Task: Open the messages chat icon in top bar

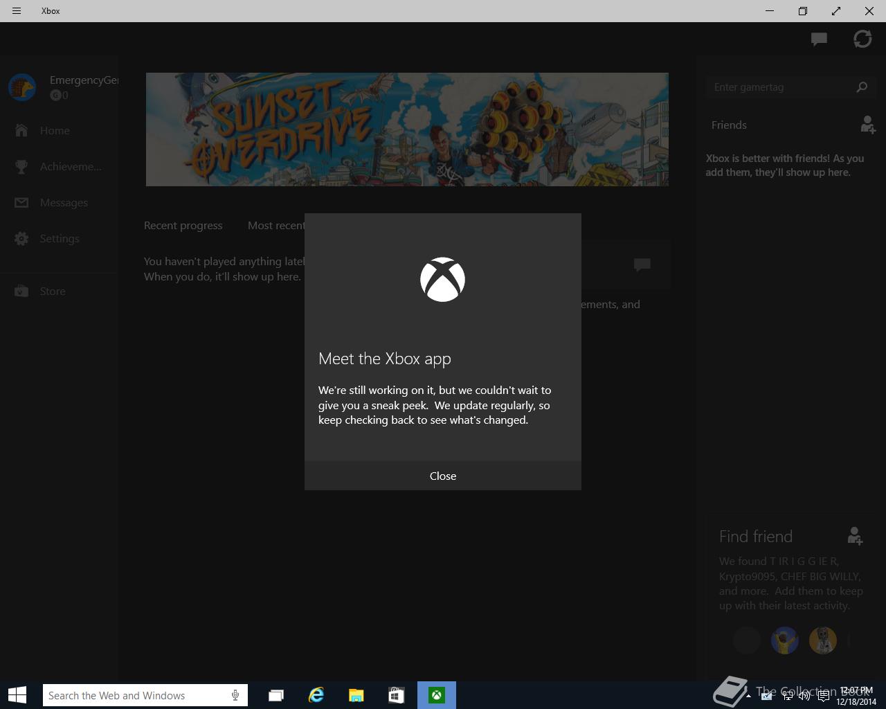Action: pyautogui.click(x=820, y=39)
